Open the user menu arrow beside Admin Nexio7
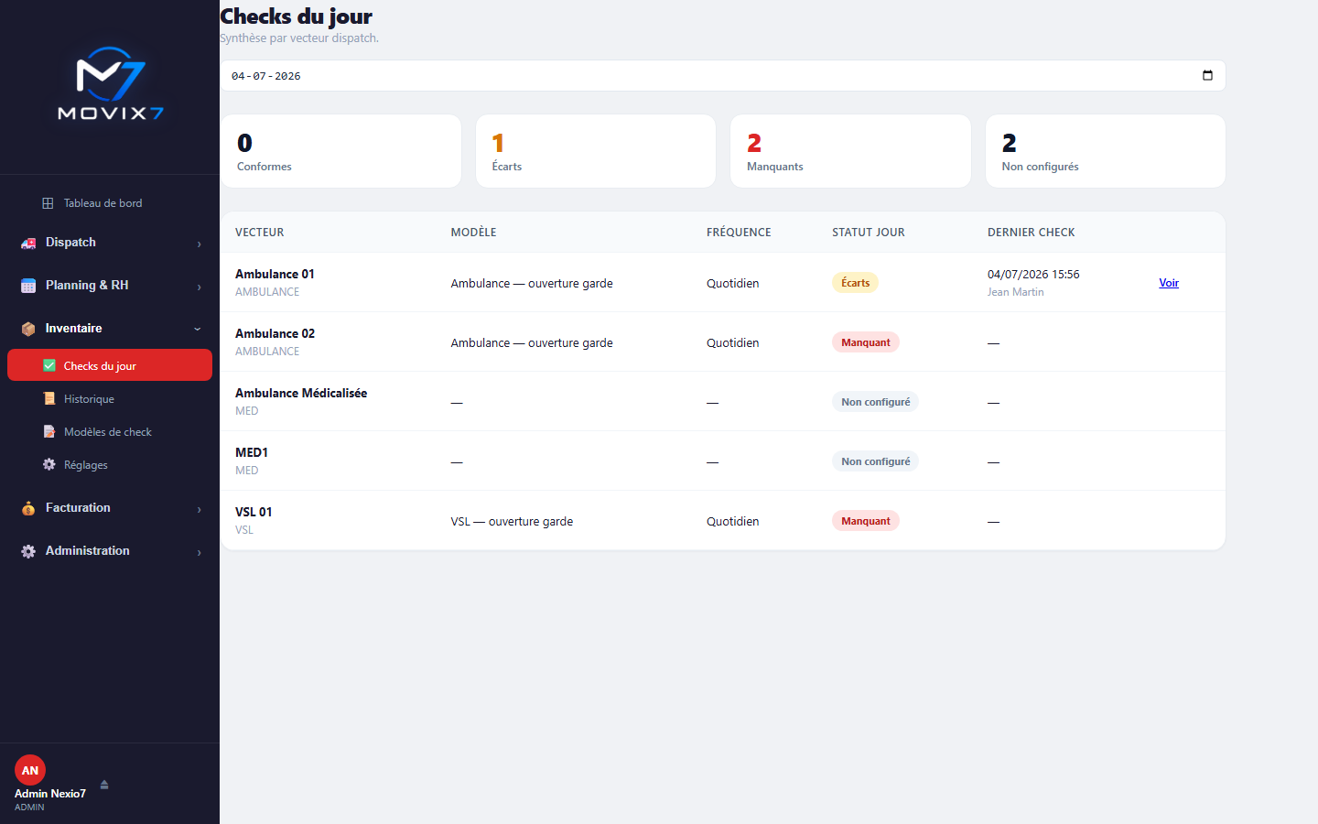The image size is (1318, 824). [x=104, y=785]
